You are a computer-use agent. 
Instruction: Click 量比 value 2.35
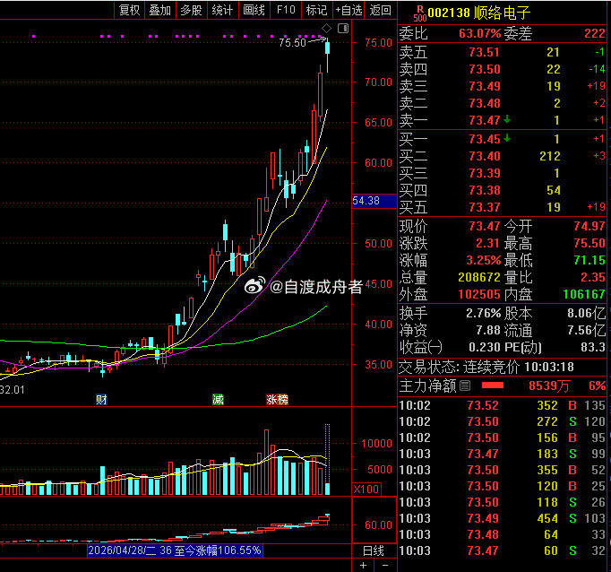pos(593,277)
